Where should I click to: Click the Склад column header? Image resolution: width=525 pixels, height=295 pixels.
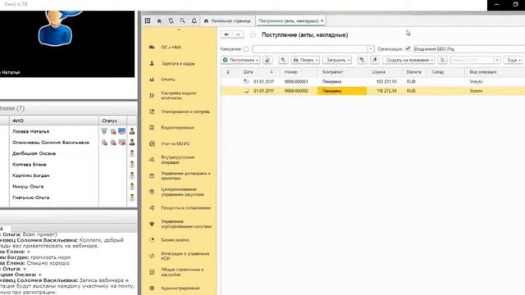[437, 72]
